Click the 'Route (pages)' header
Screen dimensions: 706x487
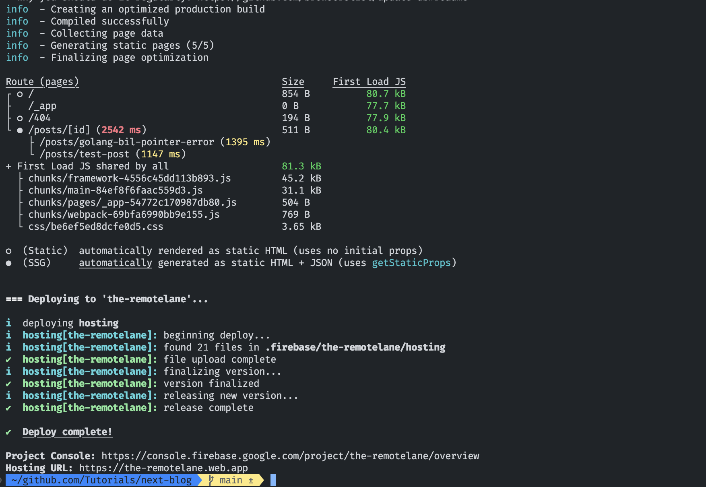point(42,81)
